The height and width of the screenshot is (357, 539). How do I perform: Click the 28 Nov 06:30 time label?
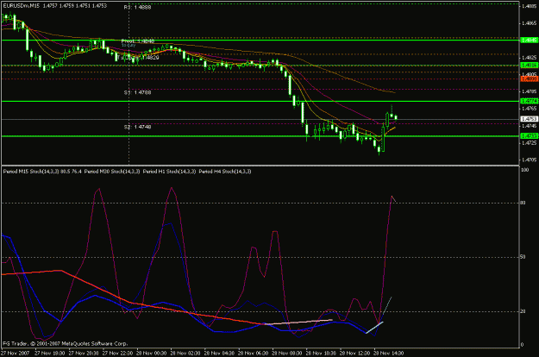(x=254, y=354)
